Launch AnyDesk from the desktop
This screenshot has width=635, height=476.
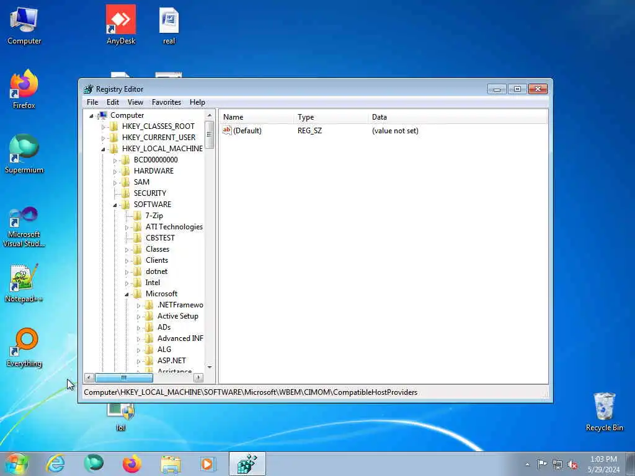coord(121,24)
